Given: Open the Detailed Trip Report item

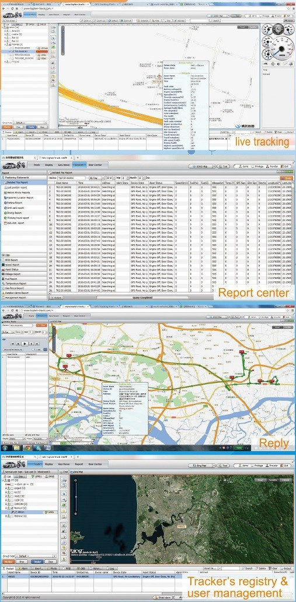Looking at the screenshot, I should [x=18, y=182].
